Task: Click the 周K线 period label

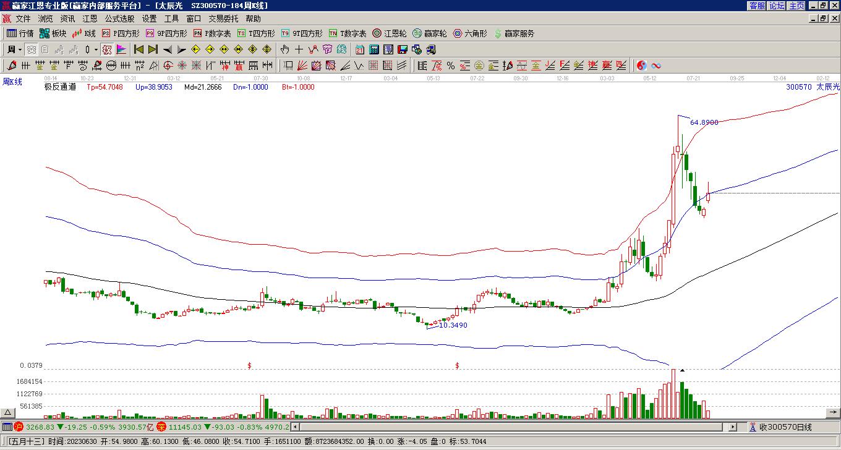Action: [12, 82]
